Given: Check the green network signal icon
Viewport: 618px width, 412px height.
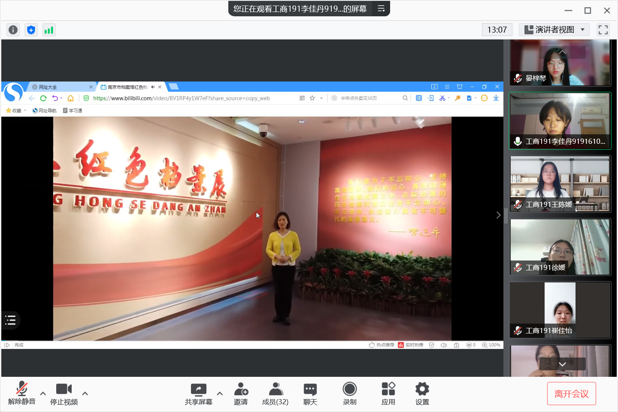Looking at the screenshot, I should pyautogui.click(x=49, y=30).
